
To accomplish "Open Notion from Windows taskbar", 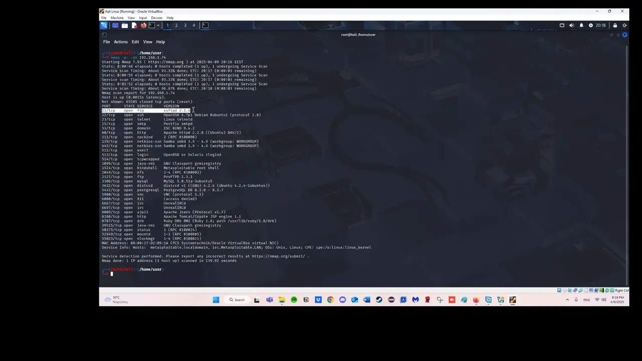I will pyautogui.click(x=306, y=300).
